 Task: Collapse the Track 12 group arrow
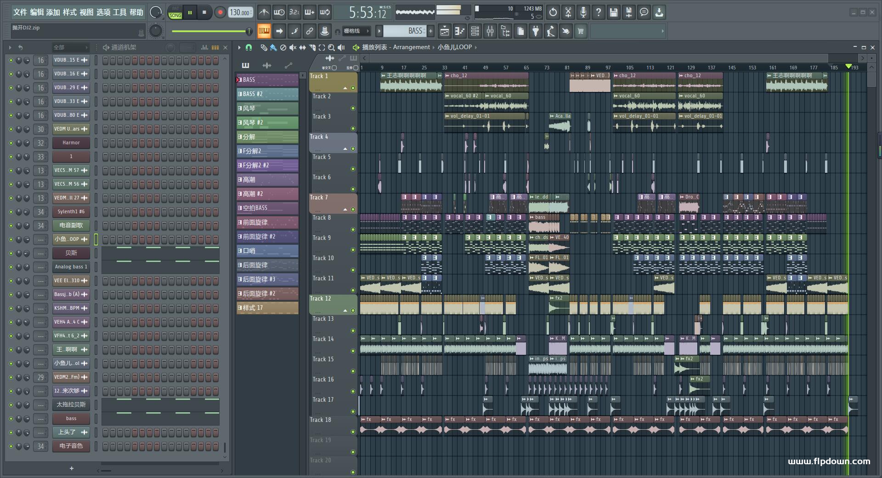click(345, 311)
